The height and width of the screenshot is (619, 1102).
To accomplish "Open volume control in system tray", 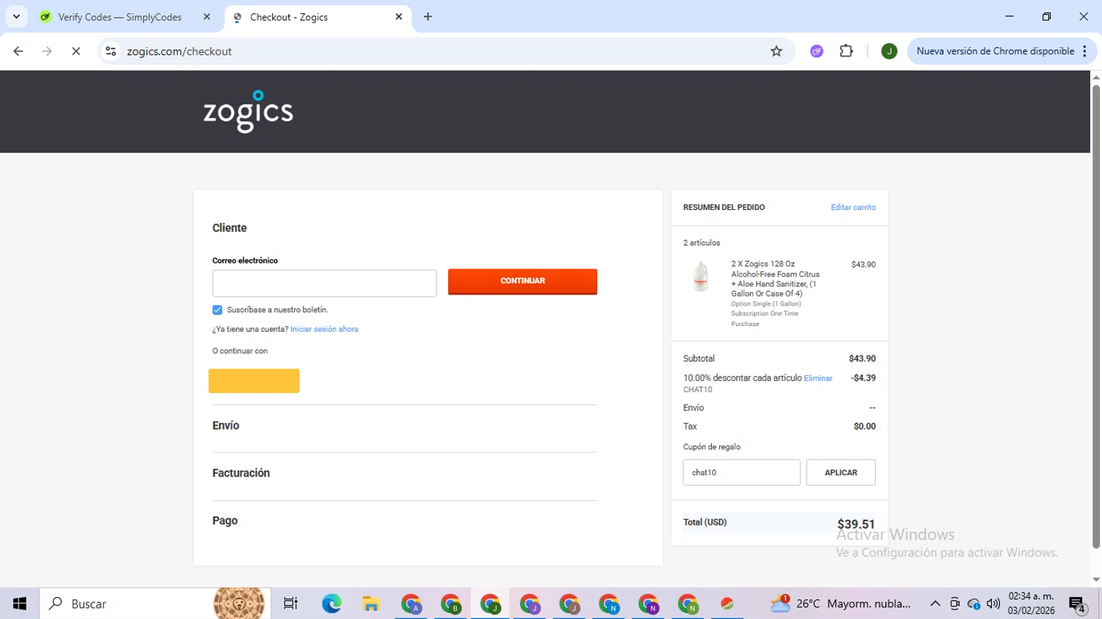I will click(993, 604).
